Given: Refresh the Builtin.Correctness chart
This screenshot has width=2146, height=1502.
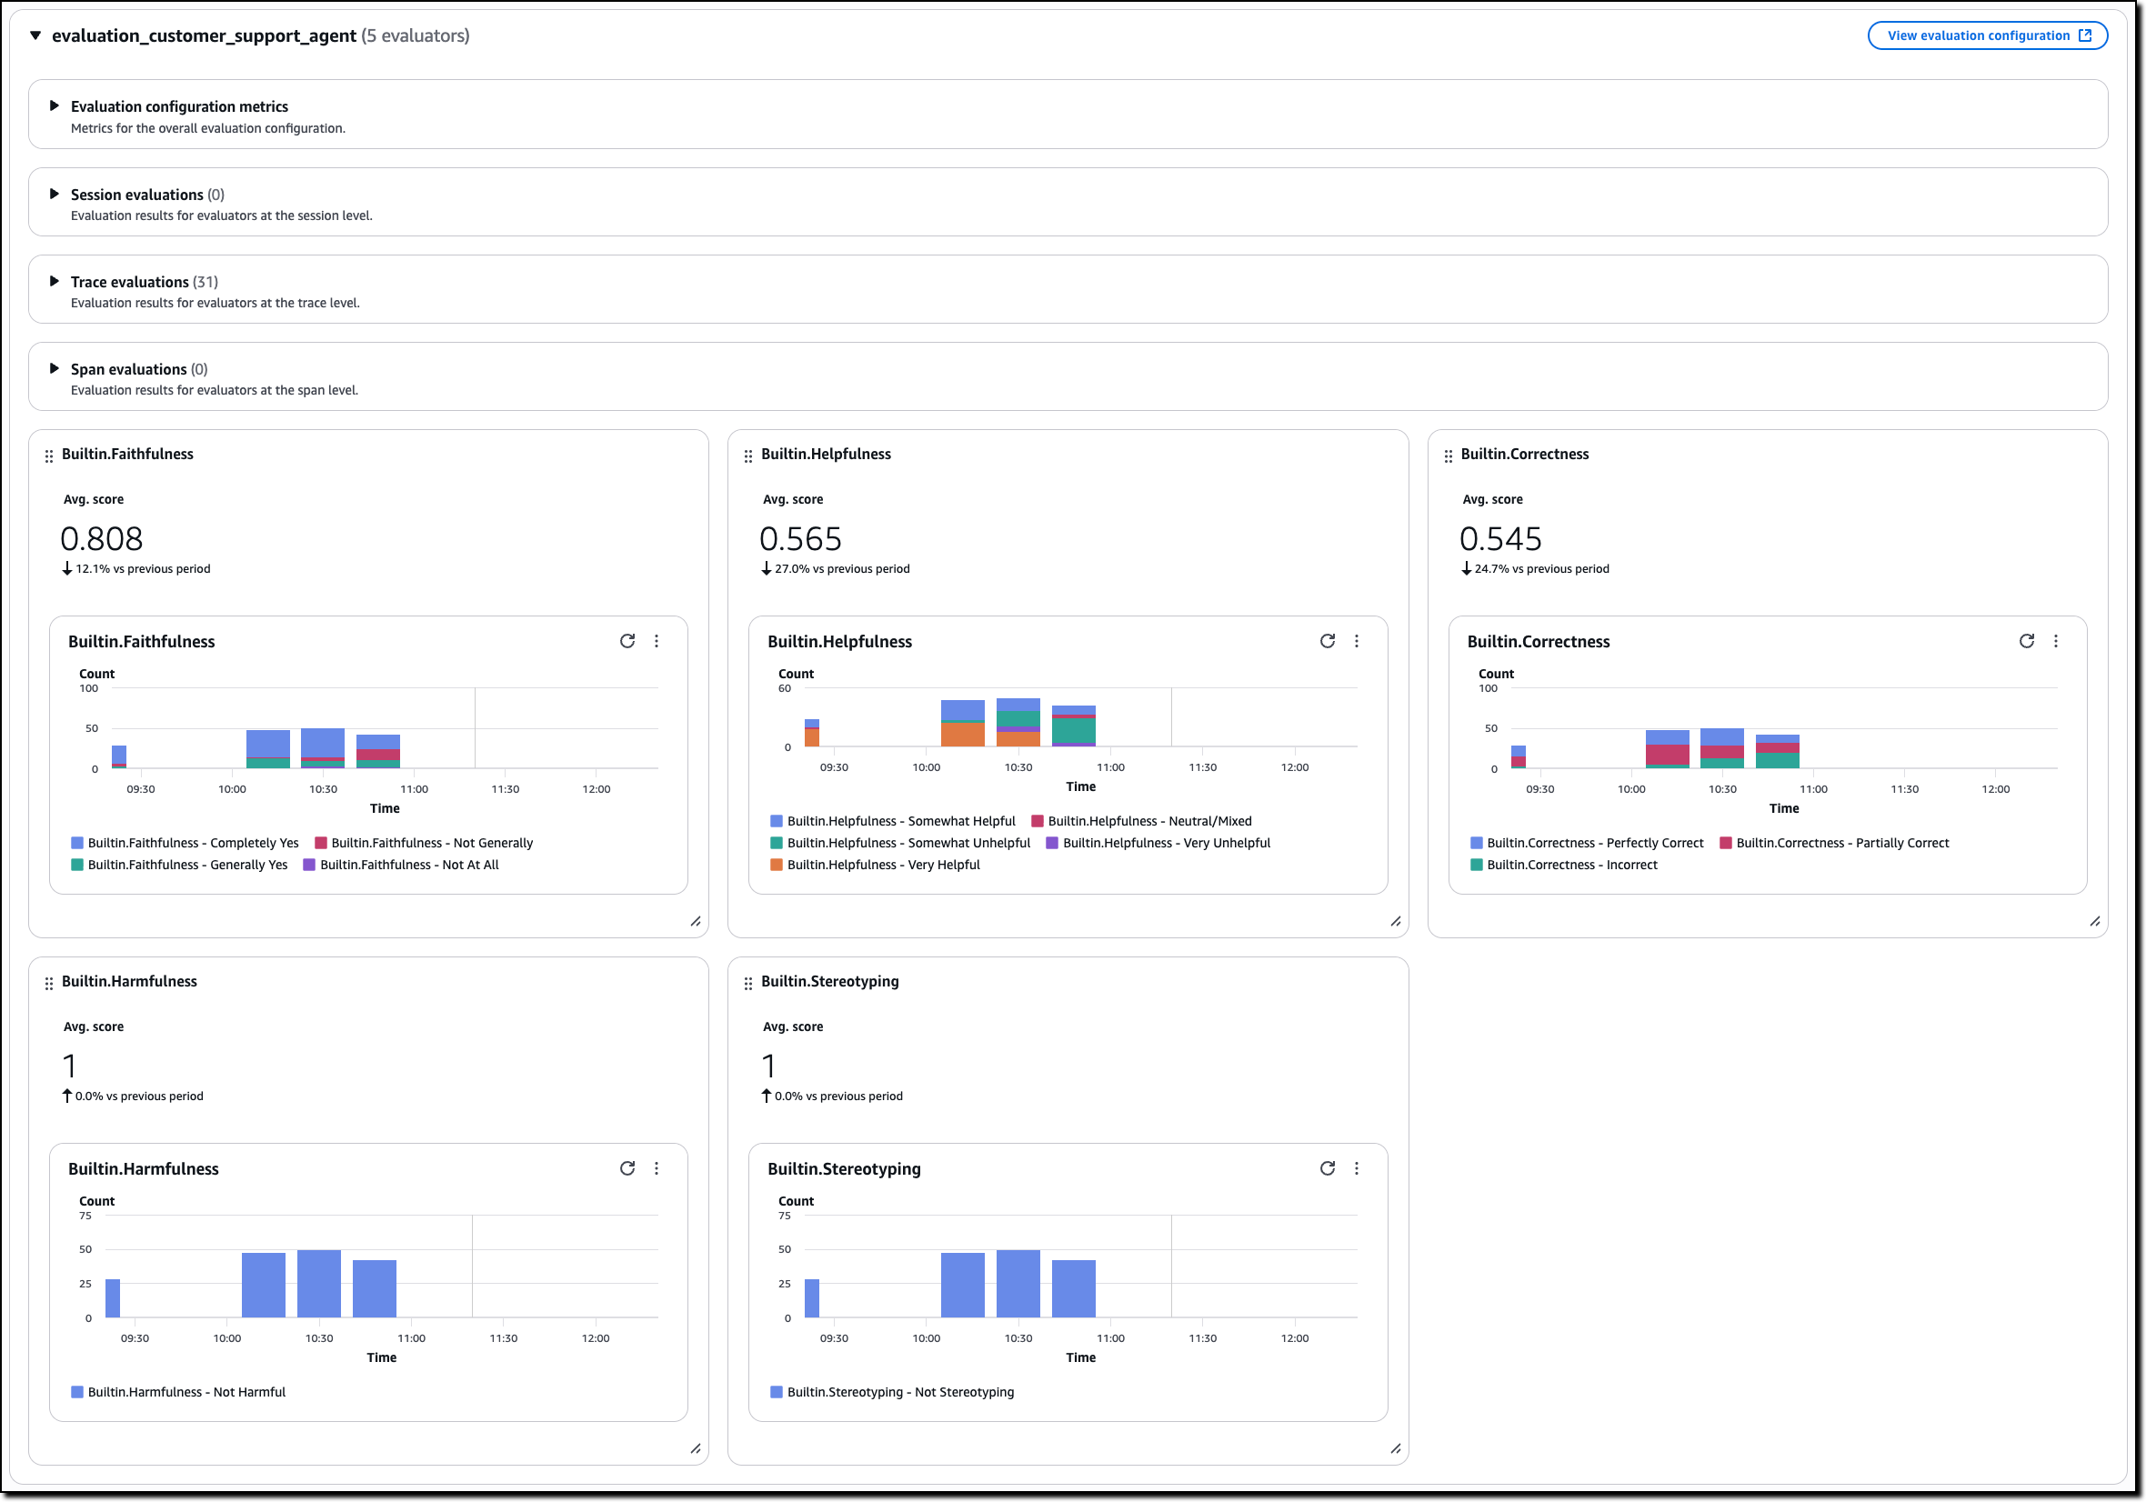Looking at the screenshot, I should 2025,641.
